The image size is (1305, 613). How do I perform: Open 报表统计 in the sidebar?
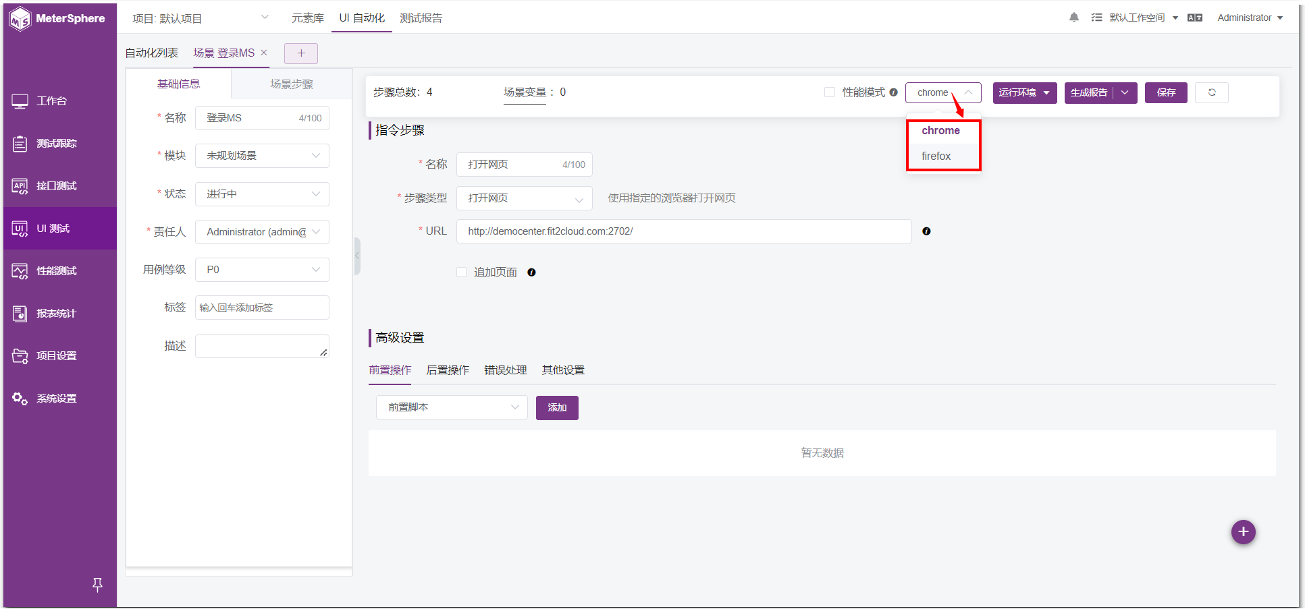point(60,314)
